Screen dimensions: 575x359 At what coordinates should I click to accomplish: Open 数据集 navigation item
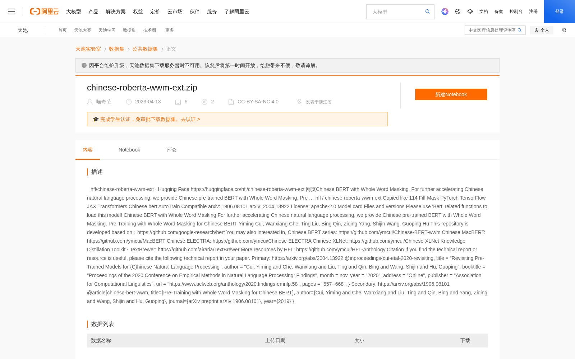tap(129, 30)
